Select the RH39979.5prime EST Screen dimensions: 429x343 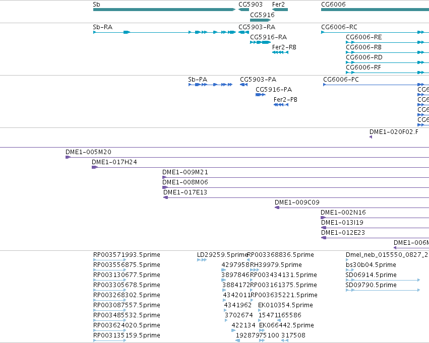(x=255, y=270)
